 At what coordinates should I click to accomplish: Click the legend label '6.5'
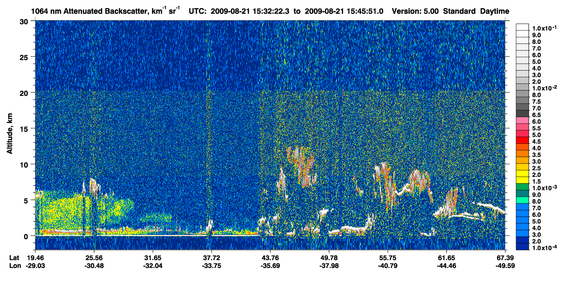point(536,115)
